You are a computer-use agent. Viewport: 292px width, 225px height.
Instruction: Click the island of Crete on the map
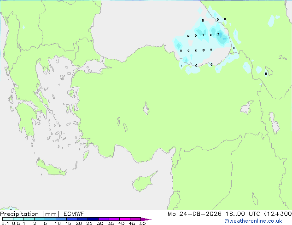pos(51,168)
